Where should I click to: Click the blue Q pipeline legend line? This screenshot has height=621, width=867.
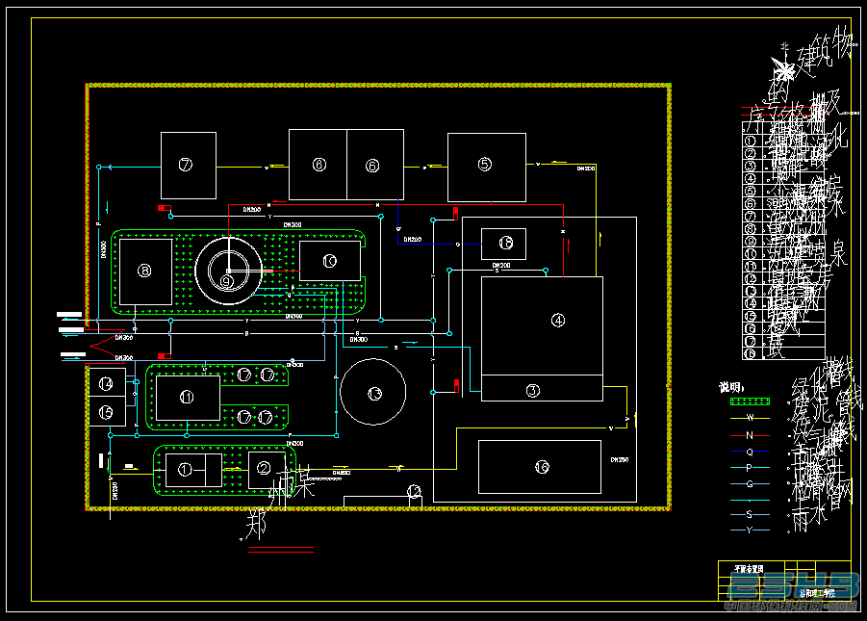[x=750, y=452]
